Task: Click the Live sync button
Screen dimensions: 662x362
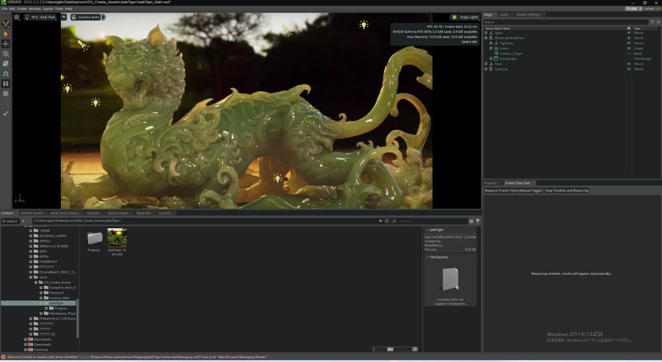Action: point(631,8)
